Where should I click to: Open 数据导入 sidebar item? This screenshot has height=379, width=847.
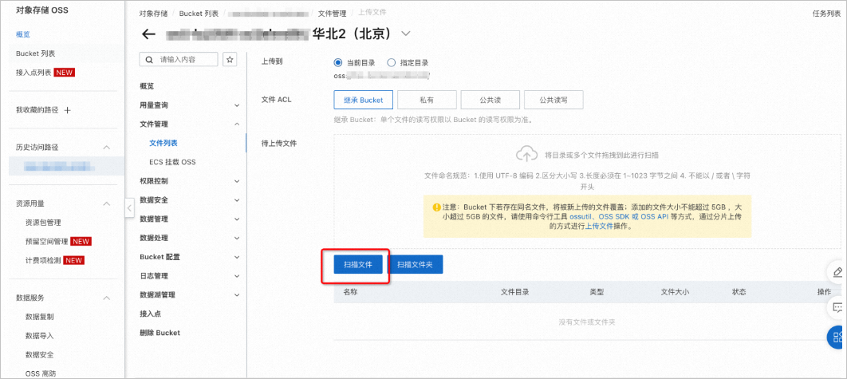pos(39,336)
